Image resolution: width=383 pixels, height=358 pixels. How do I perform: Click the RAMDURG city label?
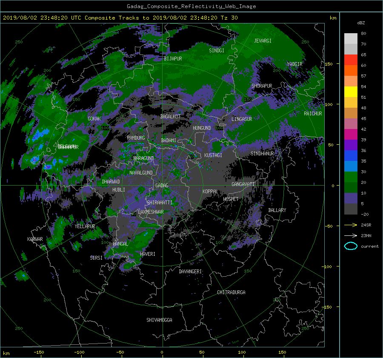coord(136,138)
